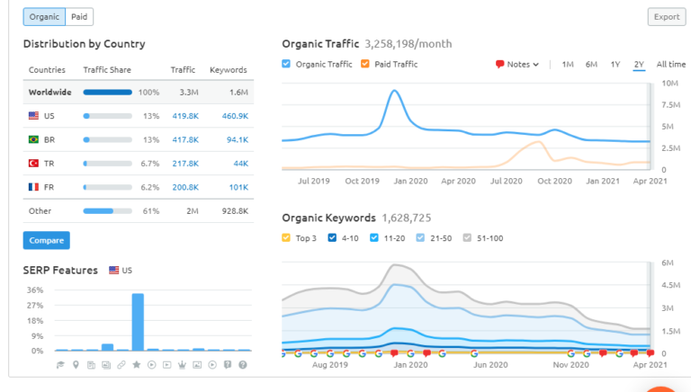Viewport: 691px width, 392px height.
Task: Select the Organic tab
Action: click(x=44, y=17)
